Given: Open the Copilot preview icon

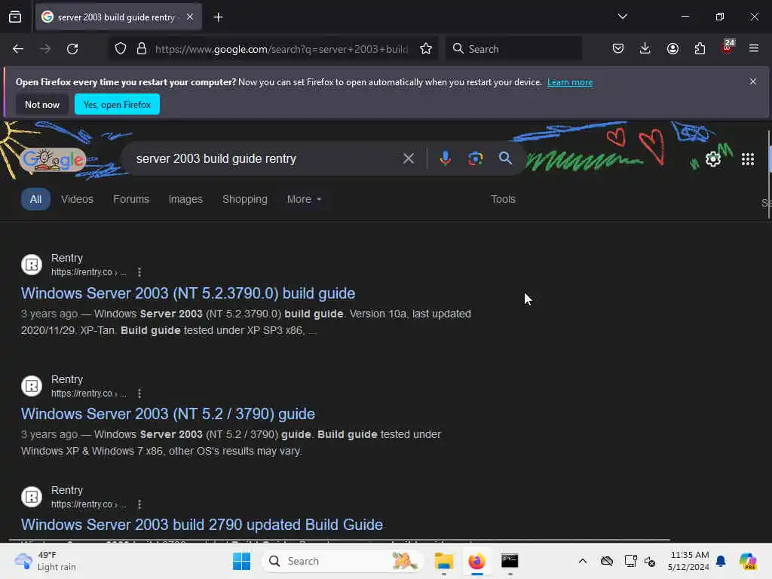Looking at the screenshot, I should (x=748, y=561).
